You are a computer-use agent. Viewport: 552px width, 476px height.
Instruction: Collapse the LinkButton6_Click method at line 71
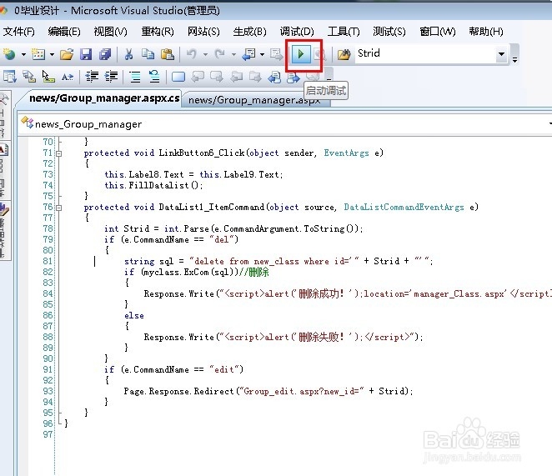(59, 153)
